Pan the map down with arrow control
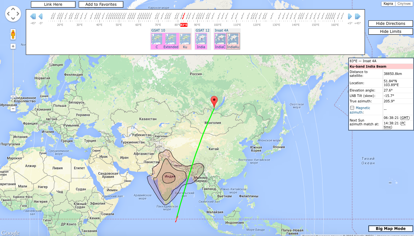Screen dimensions: 414x236 point(13,19)
